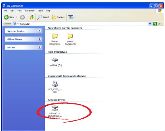Screen dimensions: 165x131
Task: Open the Tools menu
Action: 40,11
